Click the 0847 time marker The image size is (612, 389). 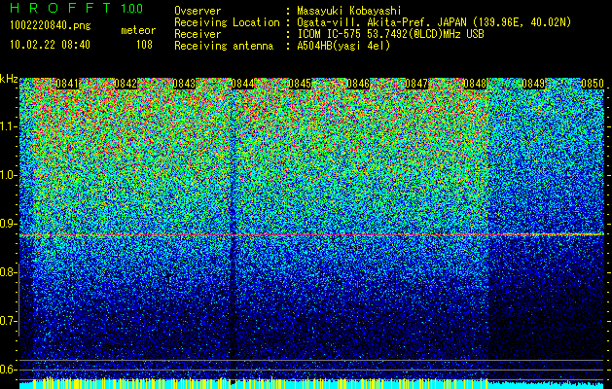click(x=416, y=84)
